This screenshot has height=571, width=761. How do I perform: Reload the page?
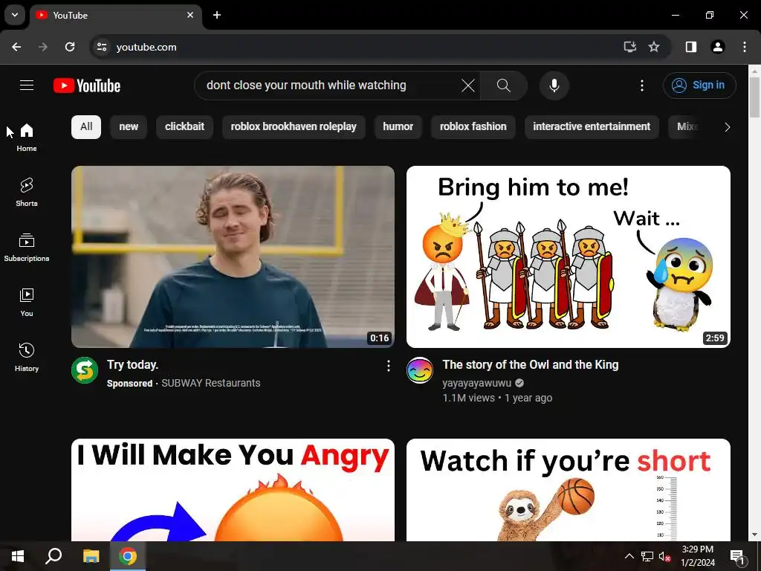[70, 47]
